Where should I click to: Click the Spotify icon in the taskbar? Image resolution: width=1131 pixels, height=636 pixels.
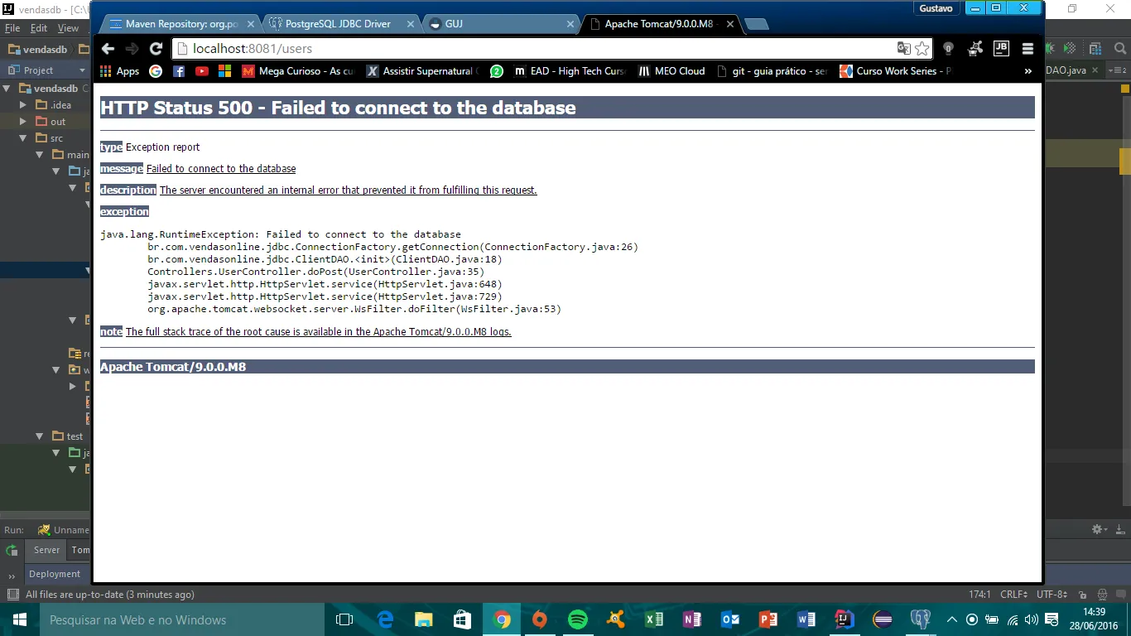tap(577, 619)
